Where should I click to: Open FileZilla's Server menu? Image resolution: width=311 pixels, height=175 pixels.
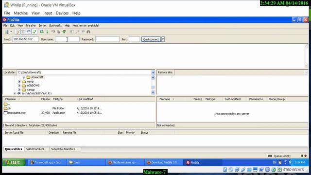click(x=42, y=26)
